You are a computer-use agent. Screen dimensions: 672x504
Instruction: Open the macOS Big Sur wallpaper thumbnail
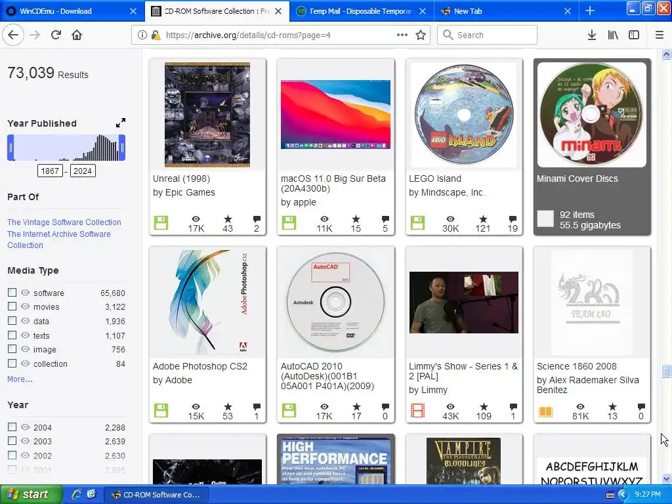tap(335, 115)
